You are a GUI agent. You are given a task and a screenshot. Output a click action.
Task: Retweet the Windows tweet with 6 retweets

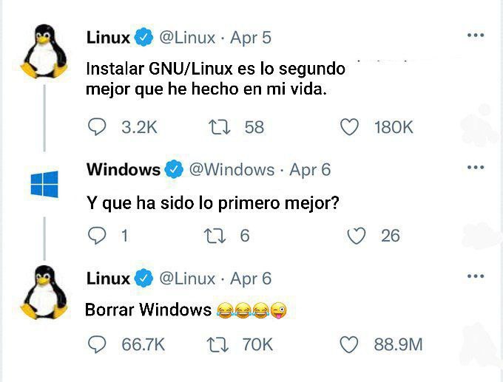click(215, 236)
